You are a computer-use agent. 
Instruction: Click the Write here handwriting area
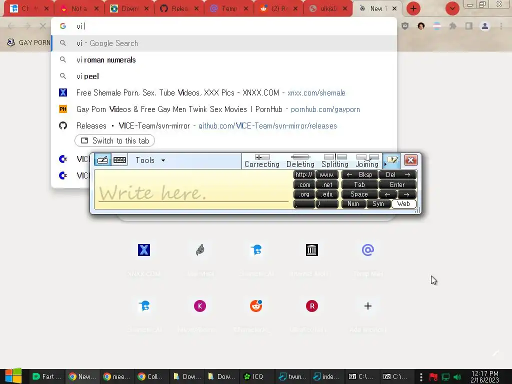193,189
